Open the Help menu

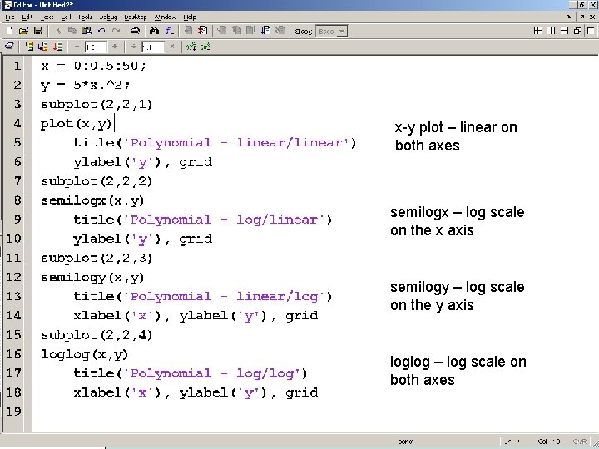(190, 17)
